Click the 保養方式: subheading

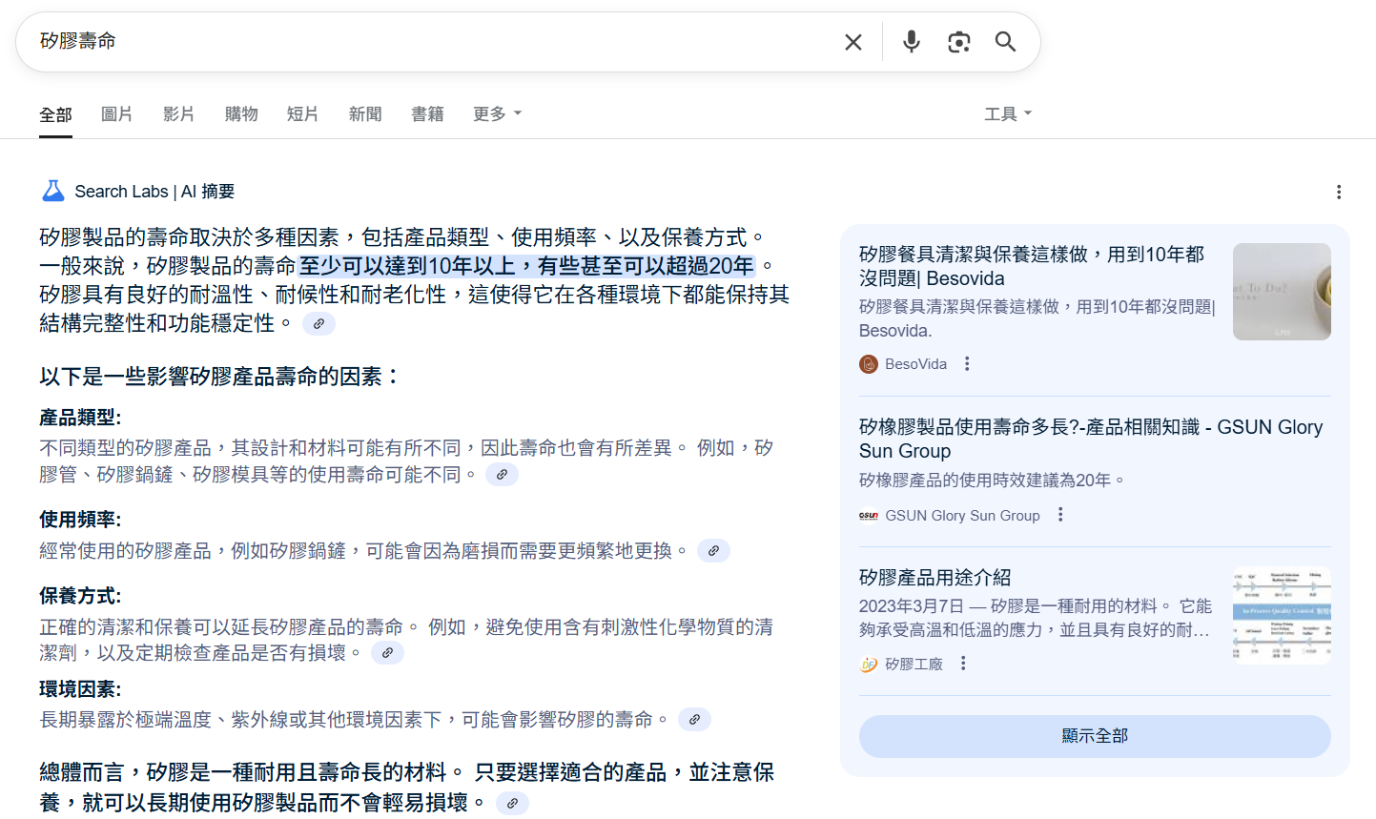(80, 596)
